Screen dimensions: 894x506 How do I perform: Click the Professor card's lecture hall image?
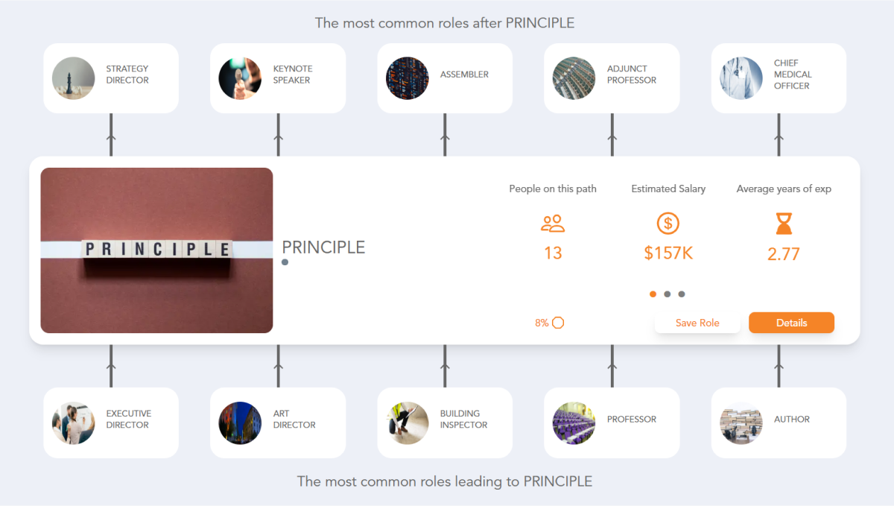(574, 423)
